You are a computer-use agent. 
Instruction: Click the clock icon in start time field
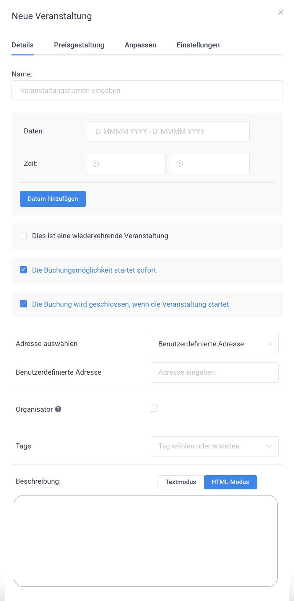pyautogui.click(x=96, y=164)
